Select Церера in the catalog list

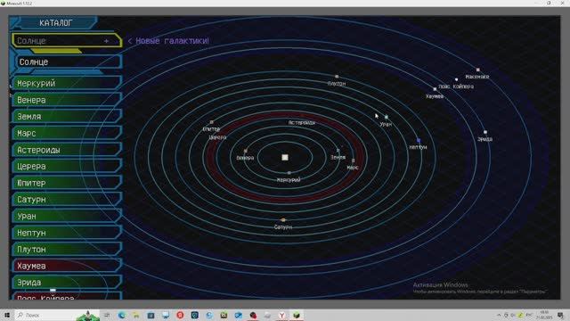click(x=67, y=167)
